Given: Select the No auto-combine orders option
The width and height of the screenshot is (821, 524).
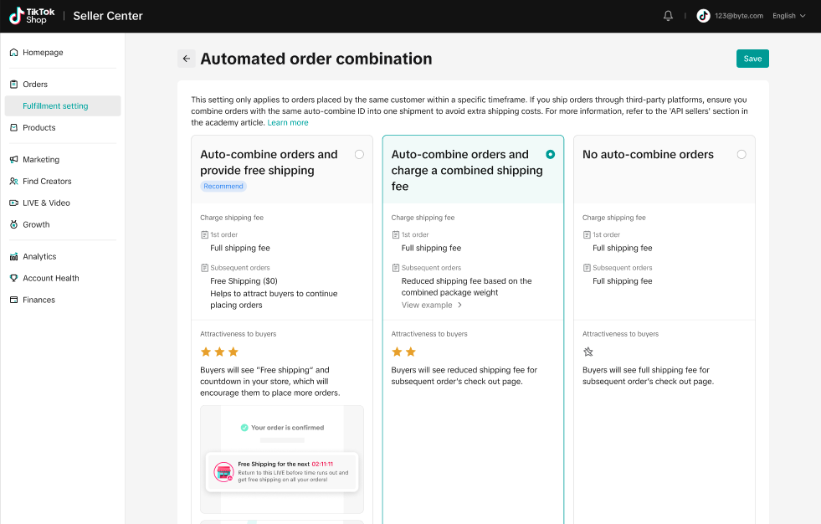Looking at the screenshot, I should (741, 154).
